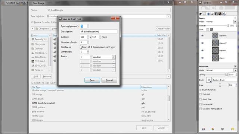Image resolution: width=239 pixels, height=134 pixels.
Task: Enable the Incremental checkbox
Action: [x=201, y=104]
